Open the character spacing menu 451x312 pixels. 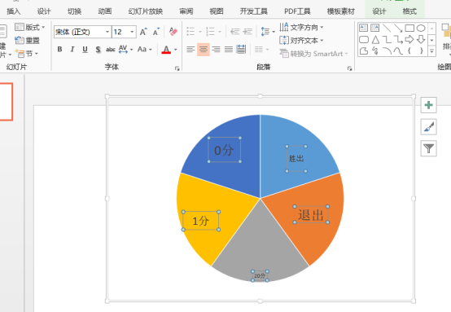click(125, 49)
